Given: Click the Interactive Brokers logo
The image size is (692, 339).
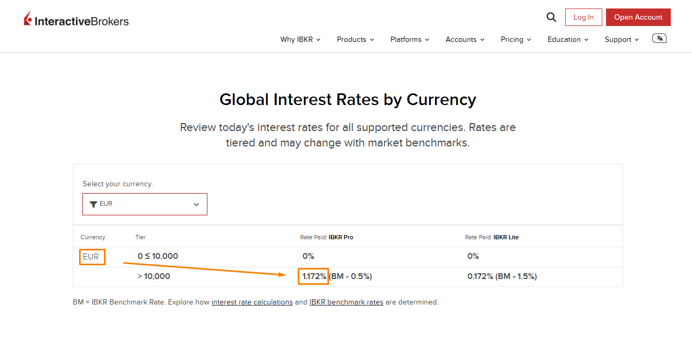Looking at the screenshot, I should 76,20.
